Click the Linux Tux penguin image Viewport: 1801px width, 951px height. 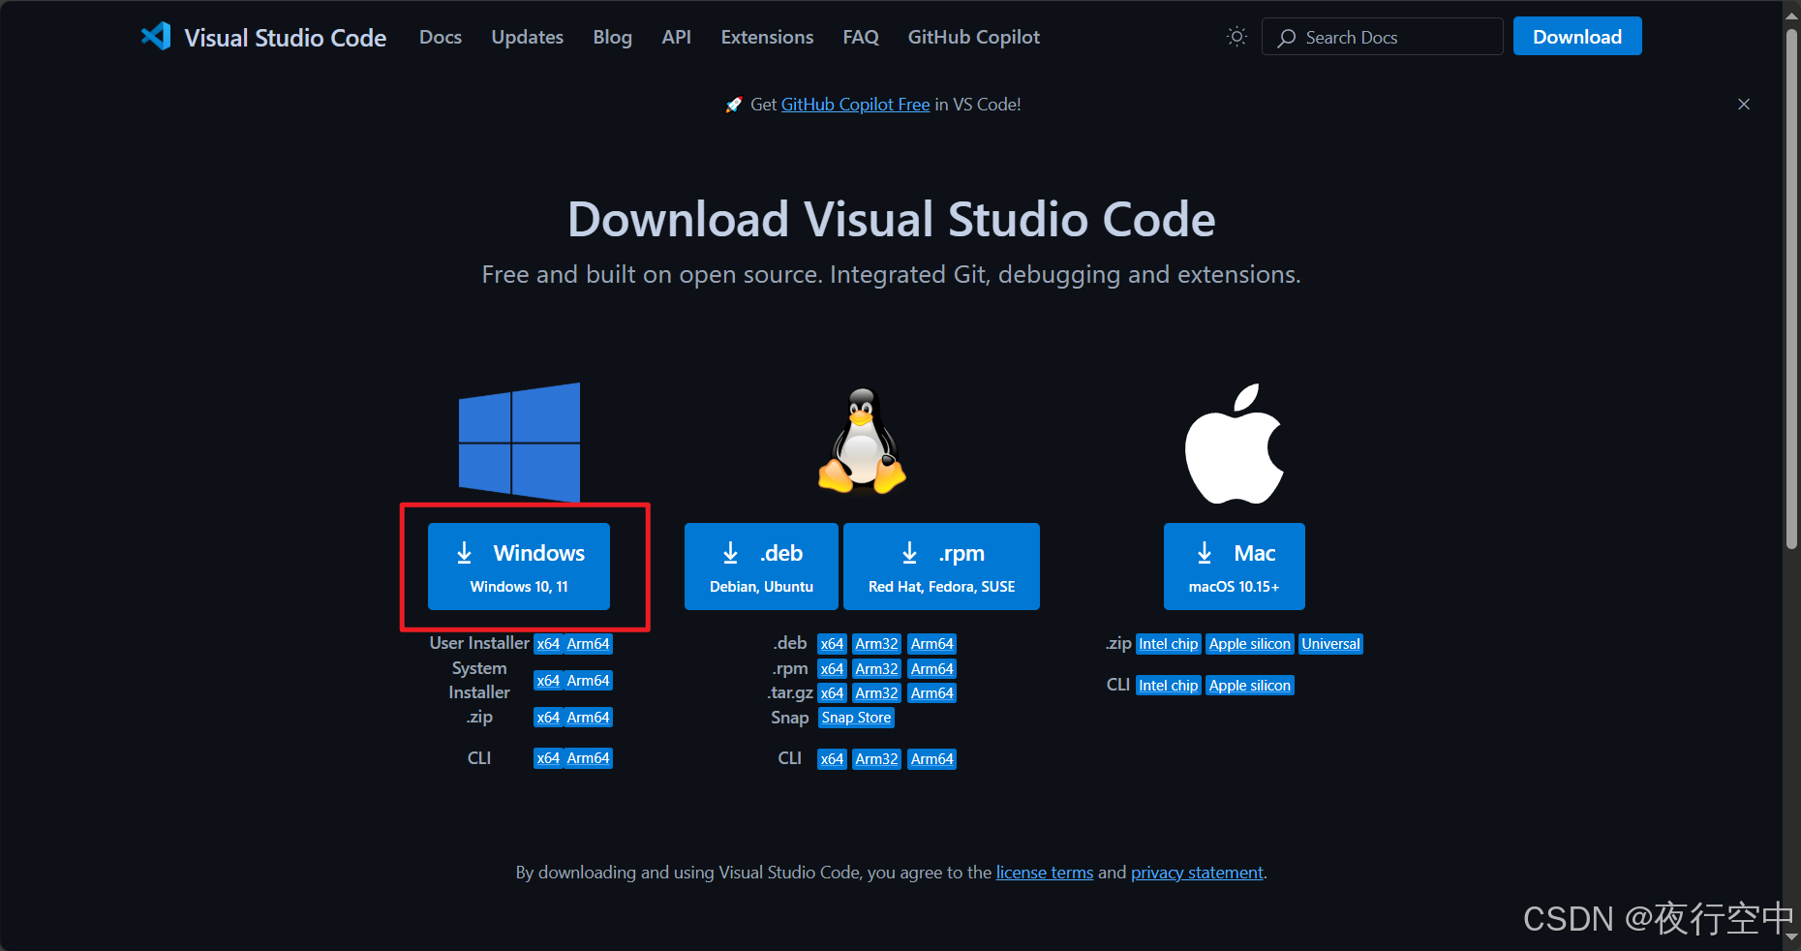tap(862, 441)
